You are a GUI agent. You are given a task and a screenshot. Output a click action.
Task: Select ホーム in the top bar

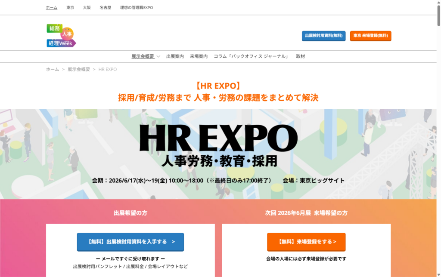pyautogui.click(x=52, y=7)
